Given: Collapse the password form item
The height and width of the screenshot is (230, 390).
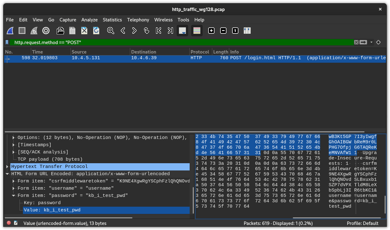Looking at the screenshot, I should pos(14,195).
